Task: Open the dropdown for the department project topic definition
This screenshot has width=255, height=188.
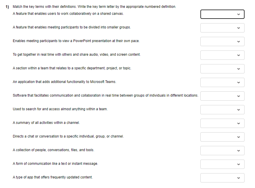Action: 222,68
